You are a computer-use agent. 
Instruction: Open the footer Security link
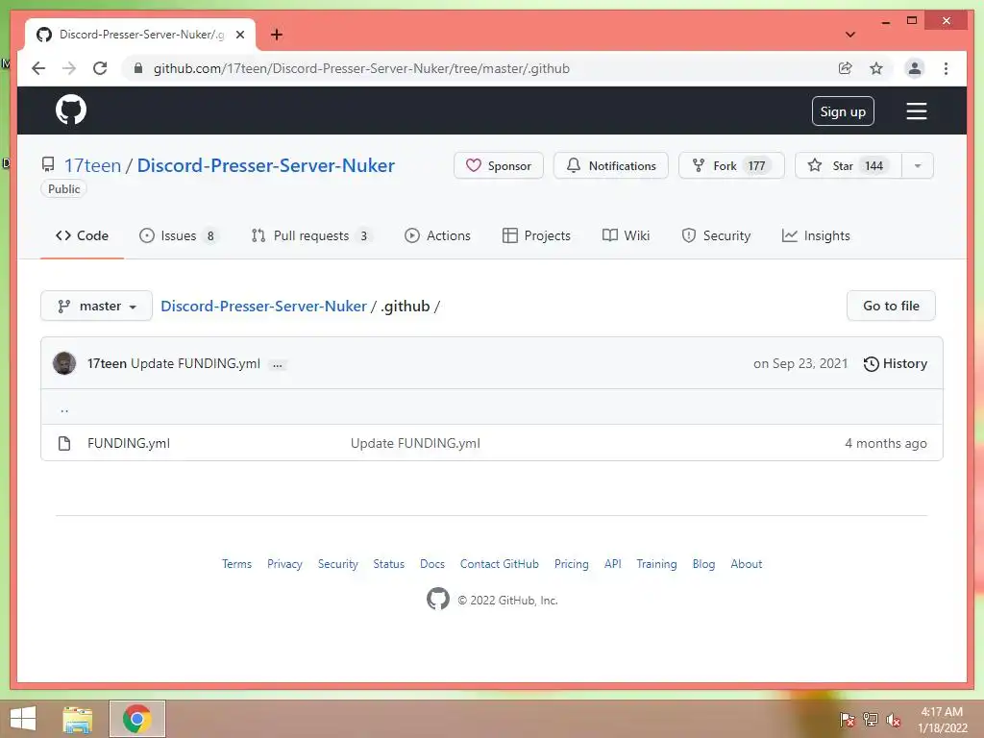[337, 563]
